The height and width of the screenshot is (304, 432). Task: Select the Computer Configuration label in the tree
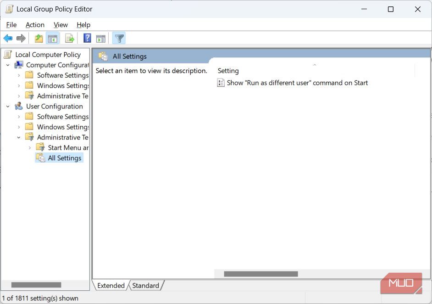tap(58, 65)
